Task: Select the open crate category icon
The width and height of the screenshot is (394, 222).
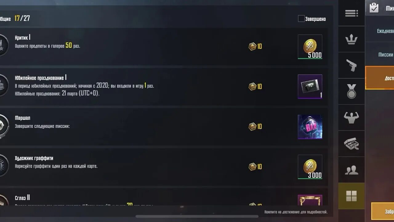Action: coord(351,144)
